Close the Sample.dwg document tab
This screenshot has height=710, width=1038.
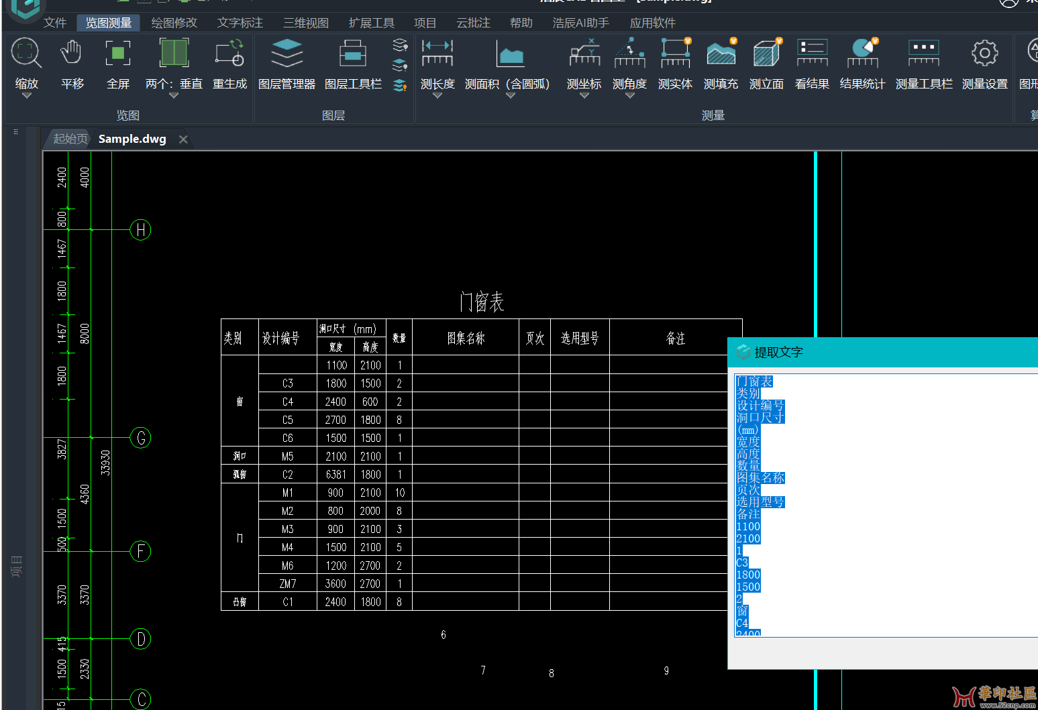click(183, 139)
